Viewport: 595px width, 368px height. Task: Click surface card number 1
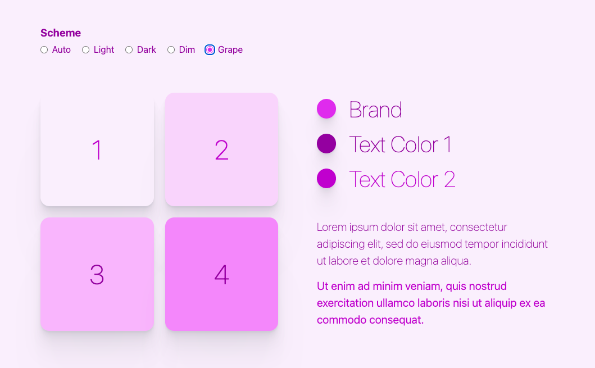coord(97,149)
